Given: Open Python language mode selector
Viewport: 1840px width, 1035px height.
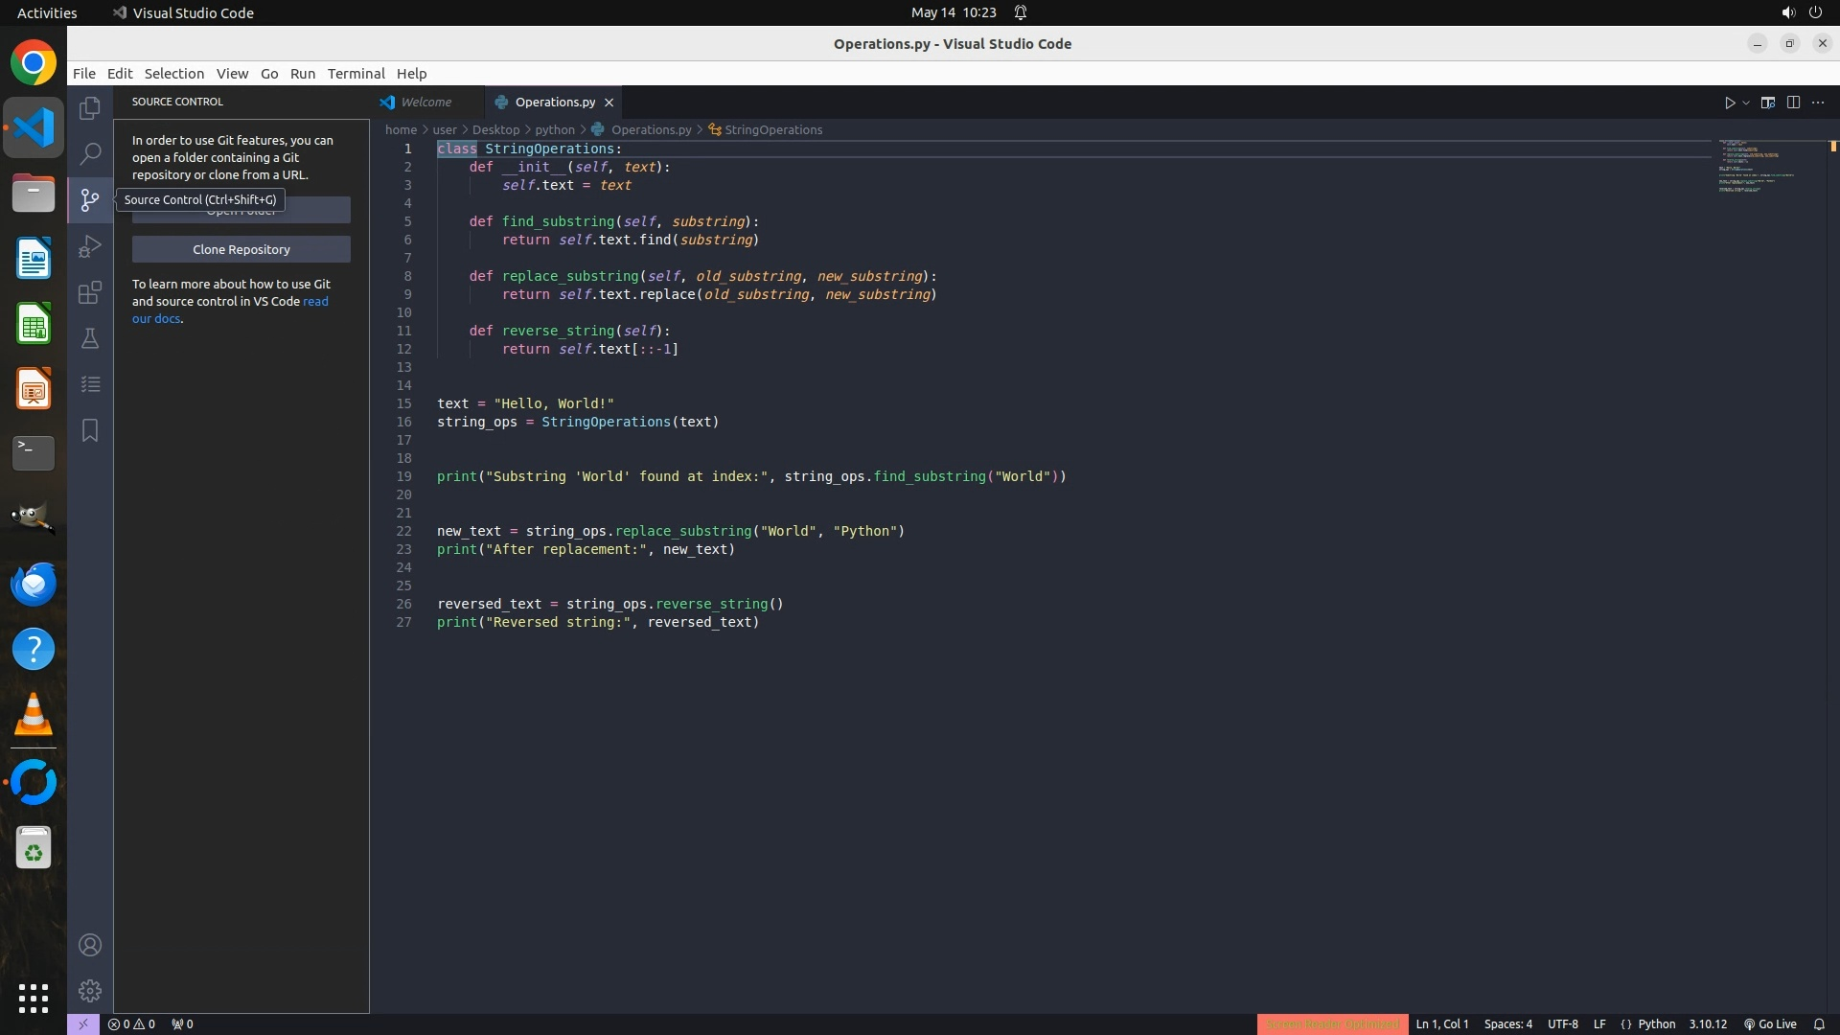Looking at the screenshot, I should coord(1656,1023).
